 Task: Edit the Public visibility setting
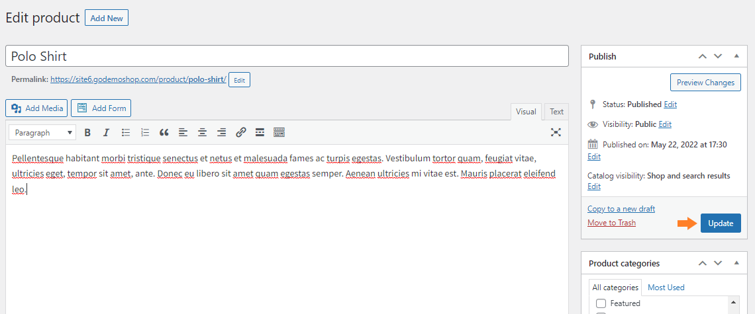(665, 124)
